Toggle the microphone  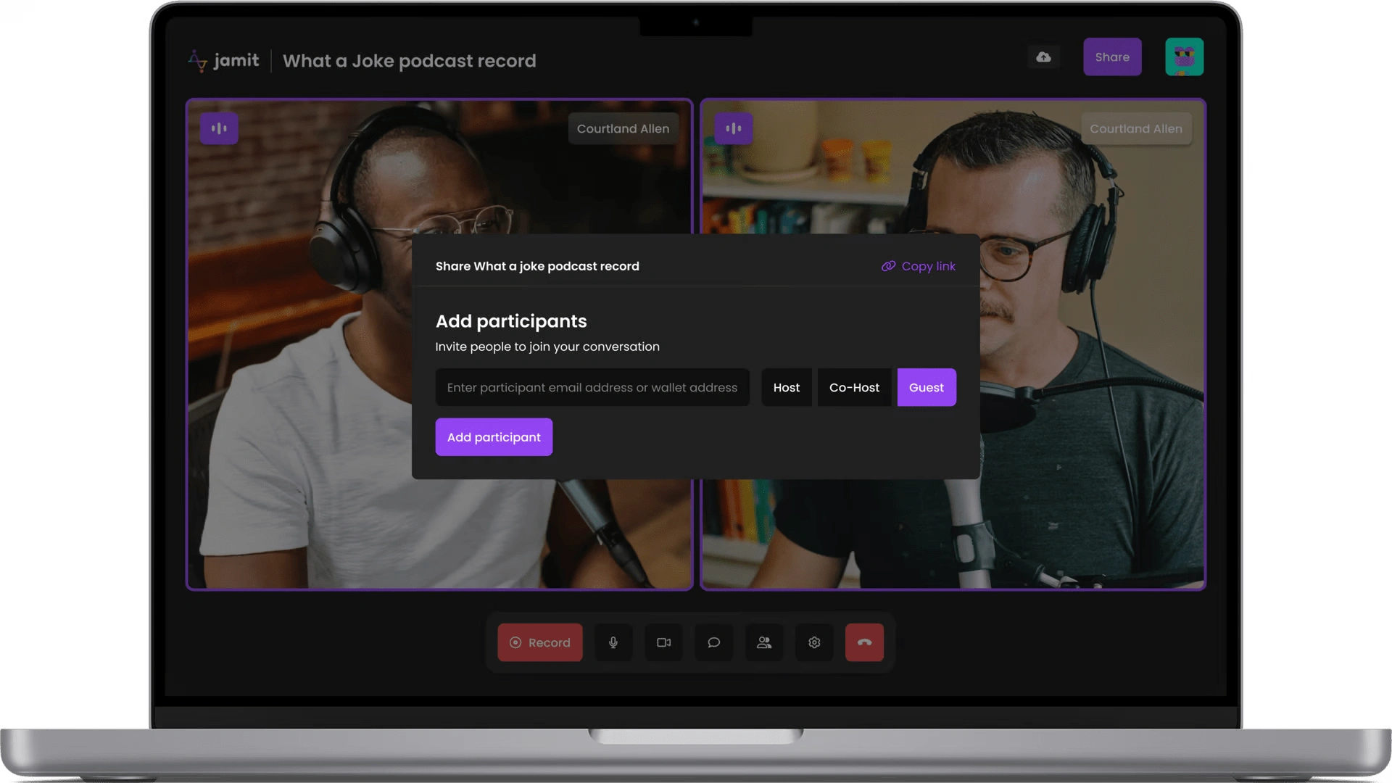point(613,642)
